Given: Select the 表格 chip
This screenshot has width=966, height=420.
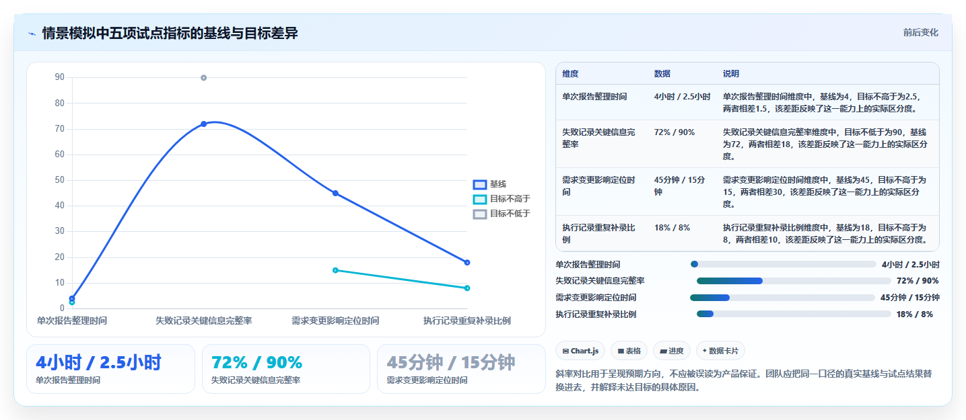Looking at the screenshot, I should click(x=629, y=351).
